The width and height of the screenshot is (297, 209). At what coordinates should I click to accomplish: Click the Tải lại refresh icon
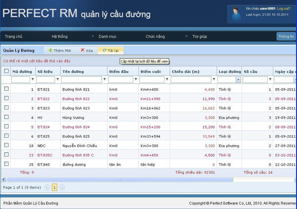105,50
